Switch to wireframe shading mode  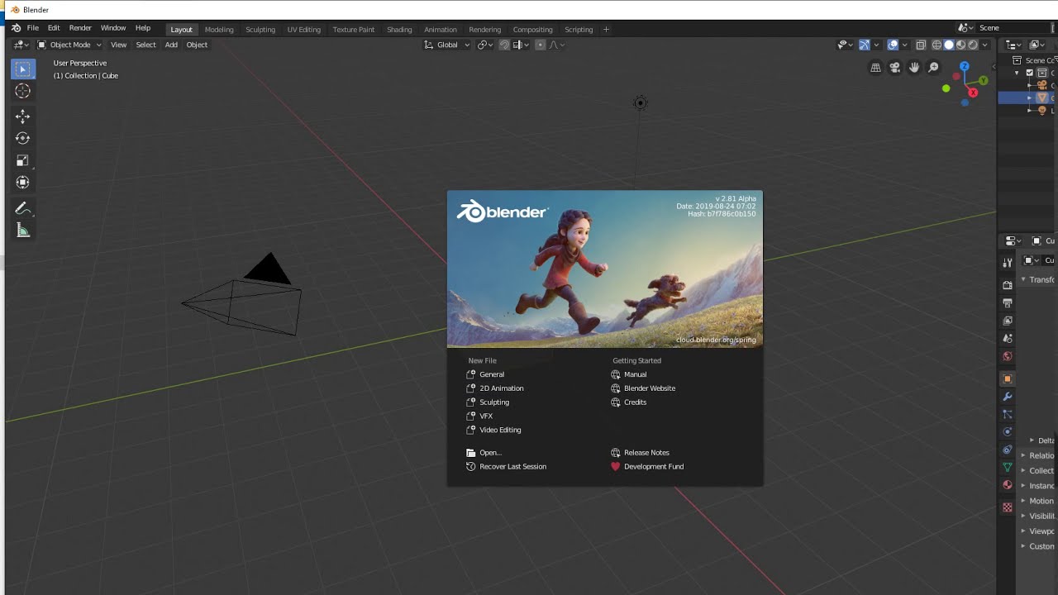click(936, 45)
